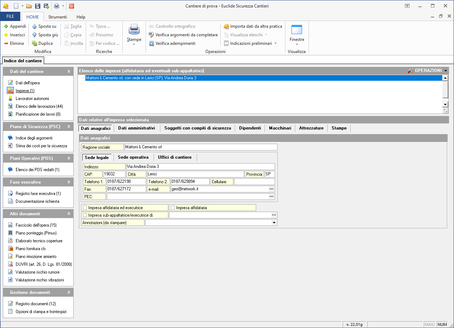This screenshot has height=328, width=454.
Task: Collapse the Dati del cantiere panel
Action: 69,72
